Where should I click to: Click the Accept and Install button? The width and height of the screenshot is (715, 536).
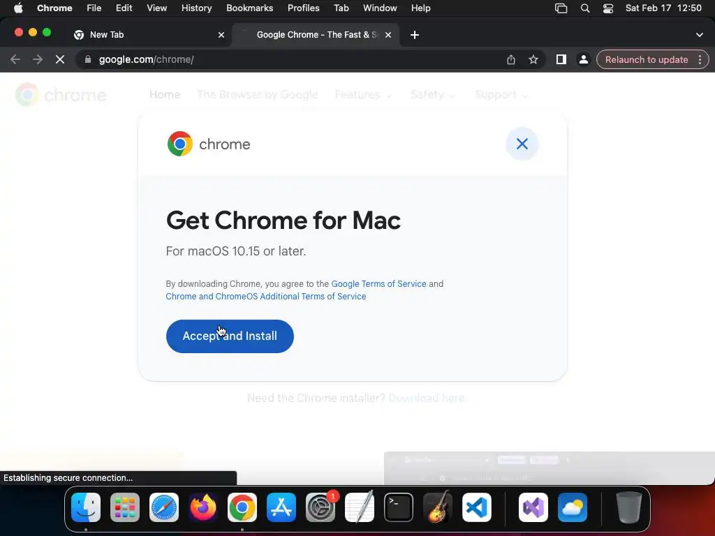[x=230, y=336]
